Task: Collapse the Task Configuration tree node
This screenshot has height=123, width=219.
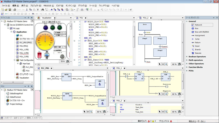Action: (15, 60)
